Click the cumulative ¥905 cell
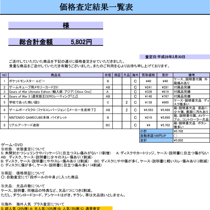 coord(165,103)
